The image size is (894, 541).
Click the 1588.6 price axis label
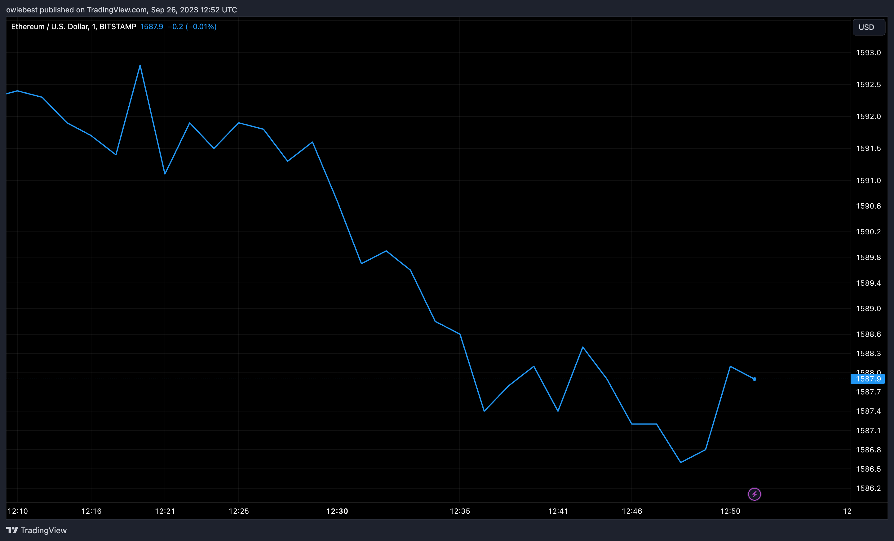pyautogui.click(x=868, y=334)
